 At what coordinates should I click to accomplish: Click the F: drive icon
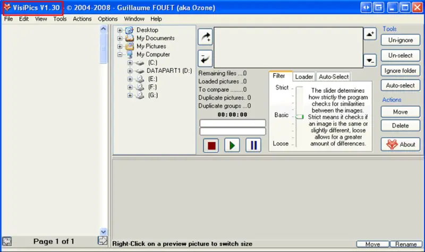tap(140, 87)
